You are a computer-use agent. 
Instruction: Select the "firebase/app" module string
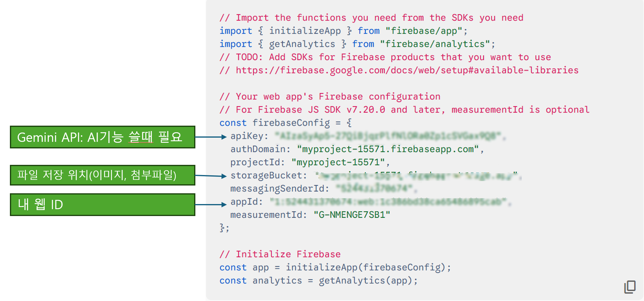tap(424, 31)
